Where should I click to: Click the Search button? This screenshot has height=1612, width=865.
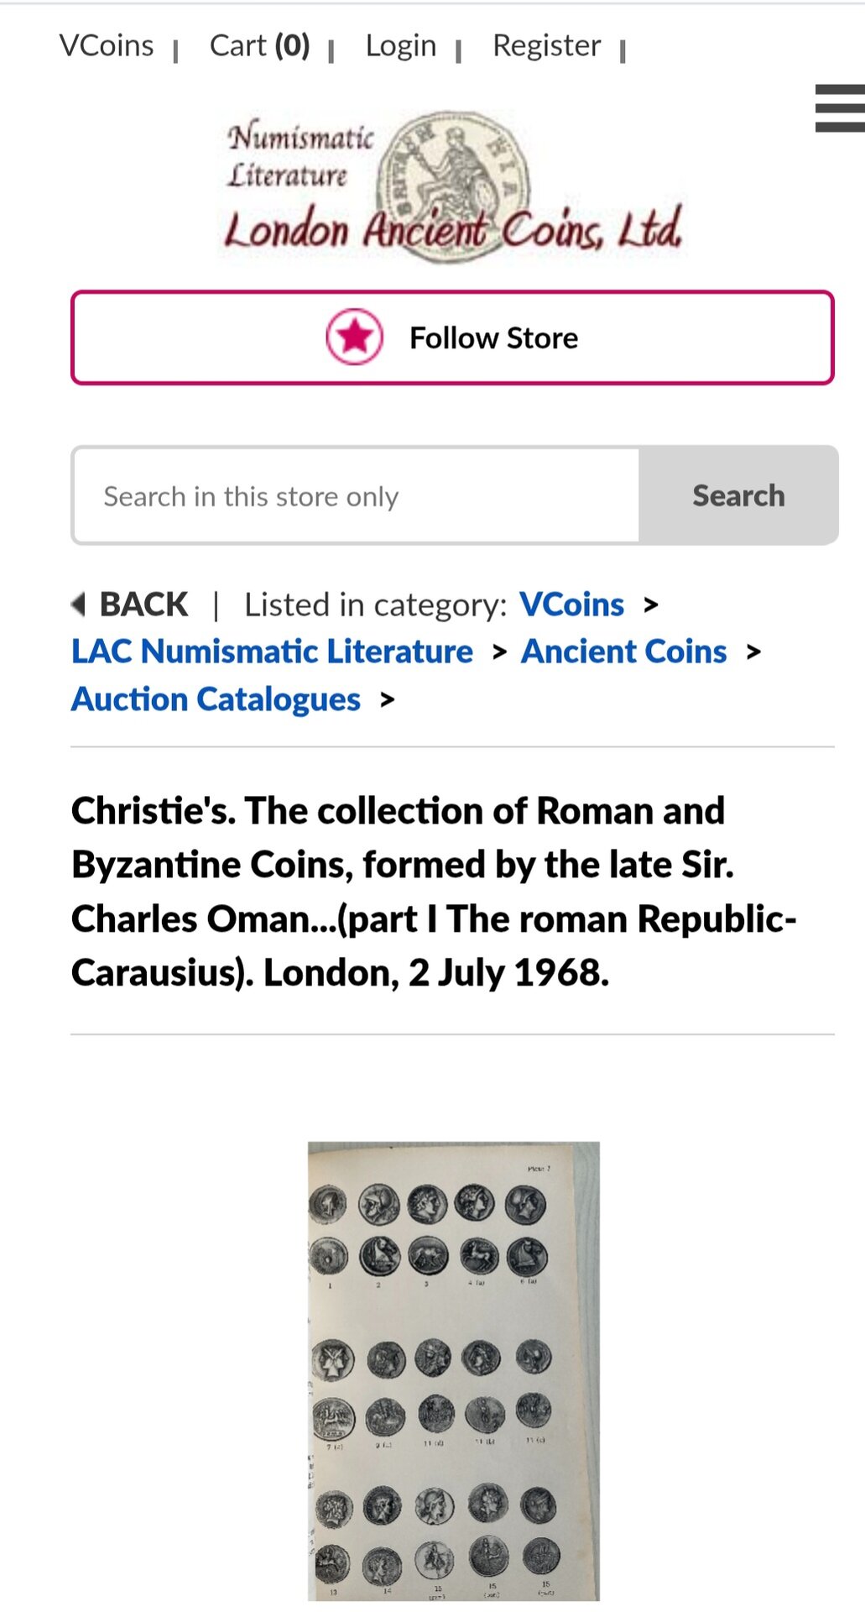click(x=738, y=495)
